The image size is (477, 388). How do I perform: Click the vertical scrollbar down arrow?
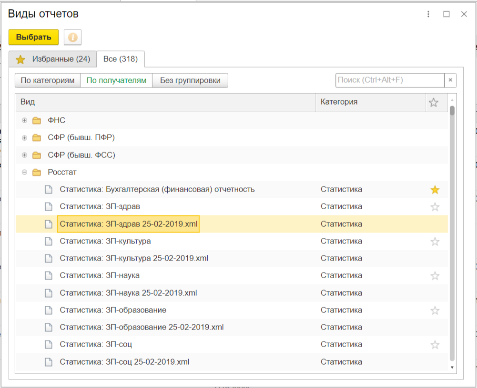(x=452, y=367)
